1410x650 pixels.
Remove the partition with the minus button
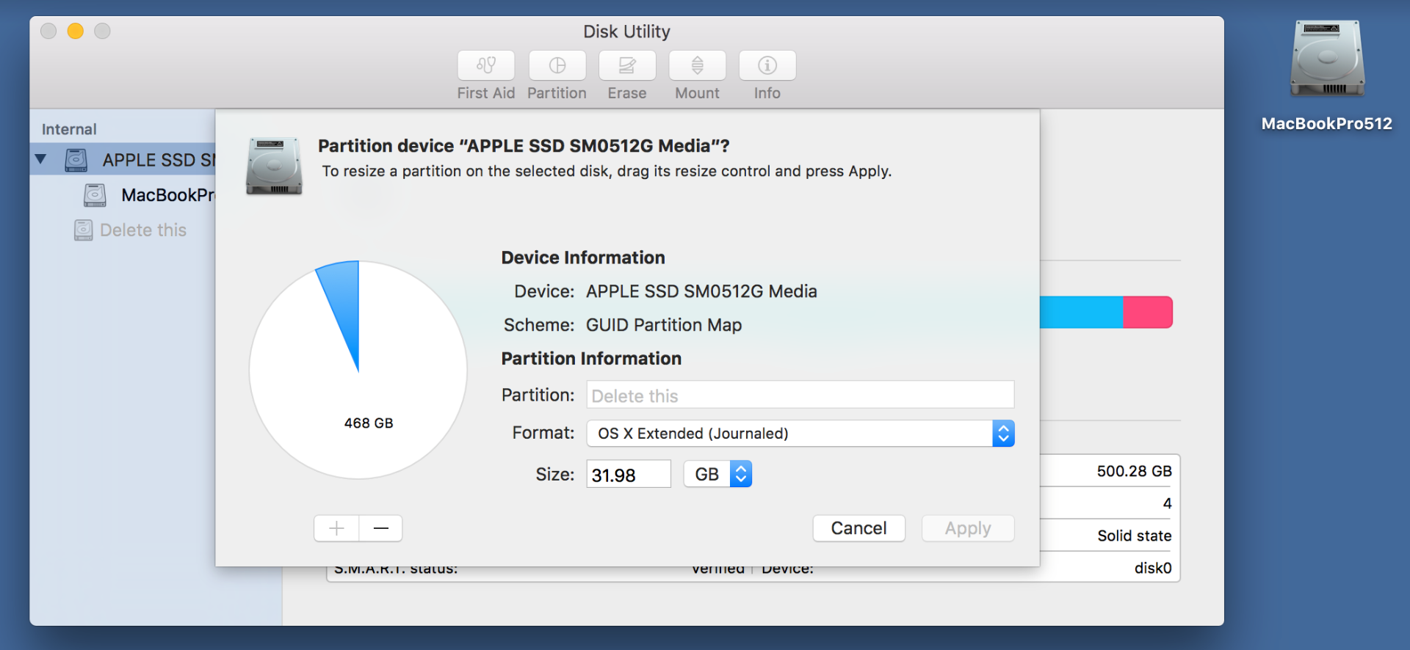[380, 528]
